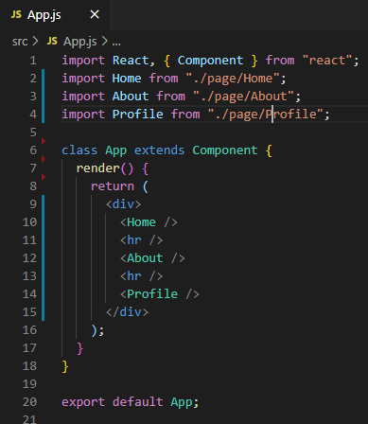Click the App class name on line 6
This screenshot has height=424, width=368.
(116, 150)
